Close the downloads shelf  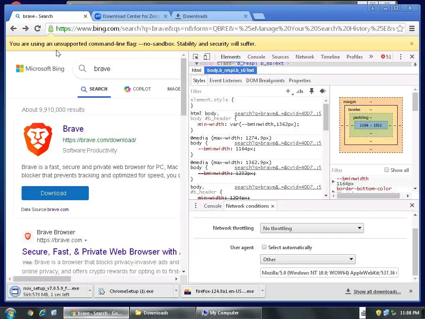coord(411,291)
